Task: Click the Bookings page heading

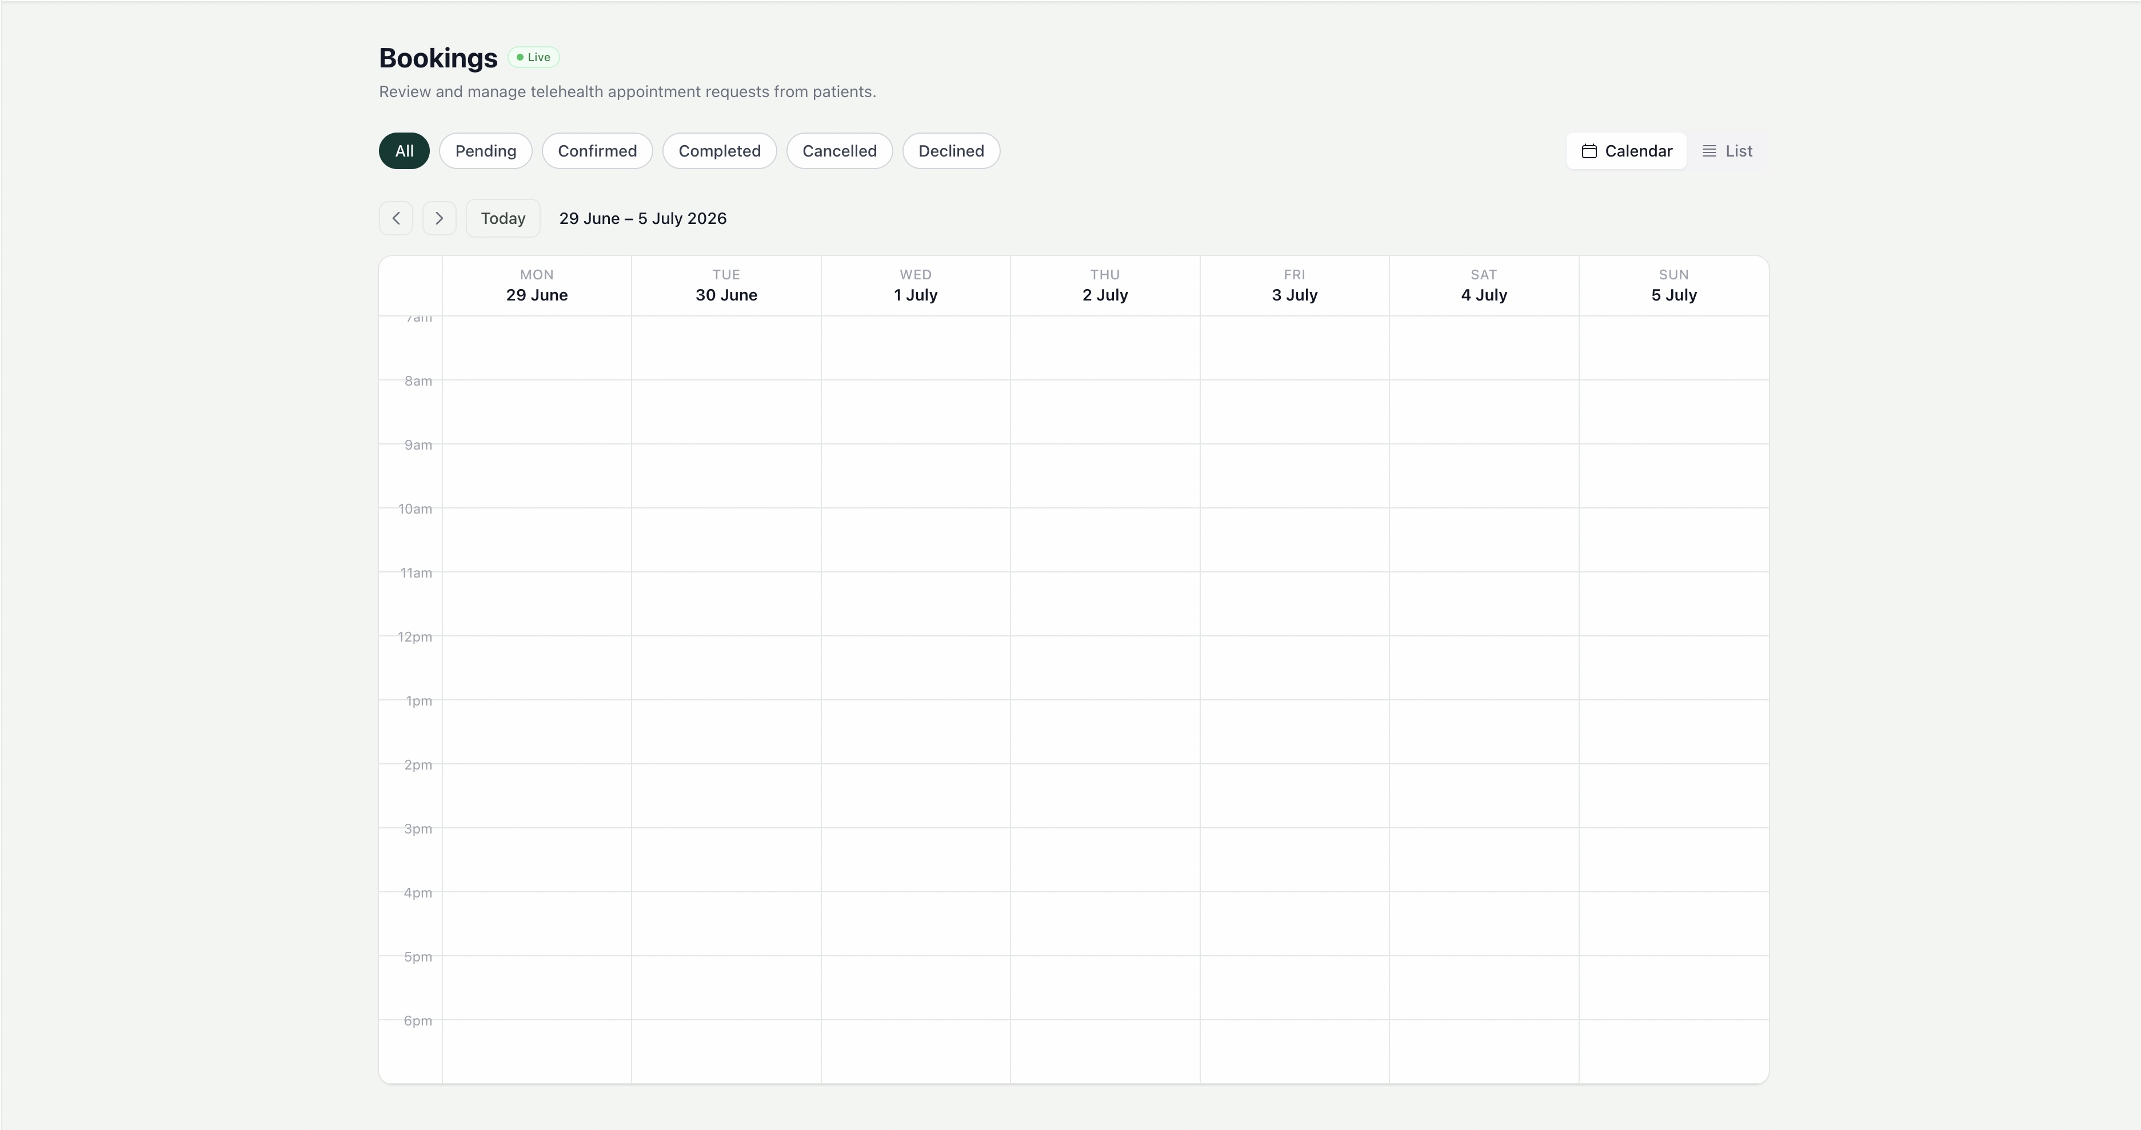Action: [x=438, y=58]
